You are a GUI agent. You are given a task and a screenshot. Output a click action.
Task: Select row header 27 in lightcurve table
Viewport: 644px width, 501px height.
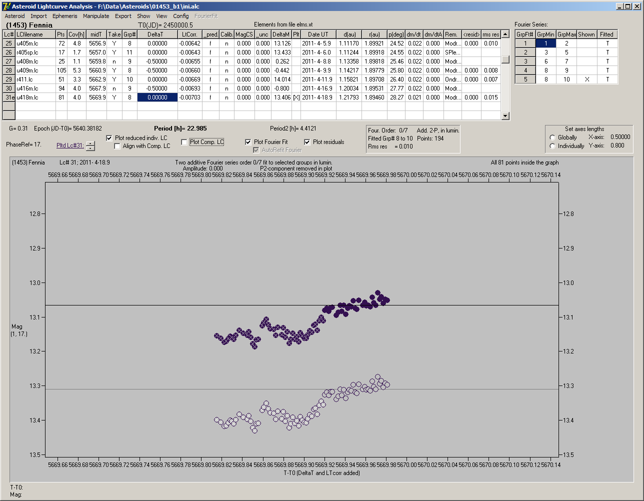point(9,61)
